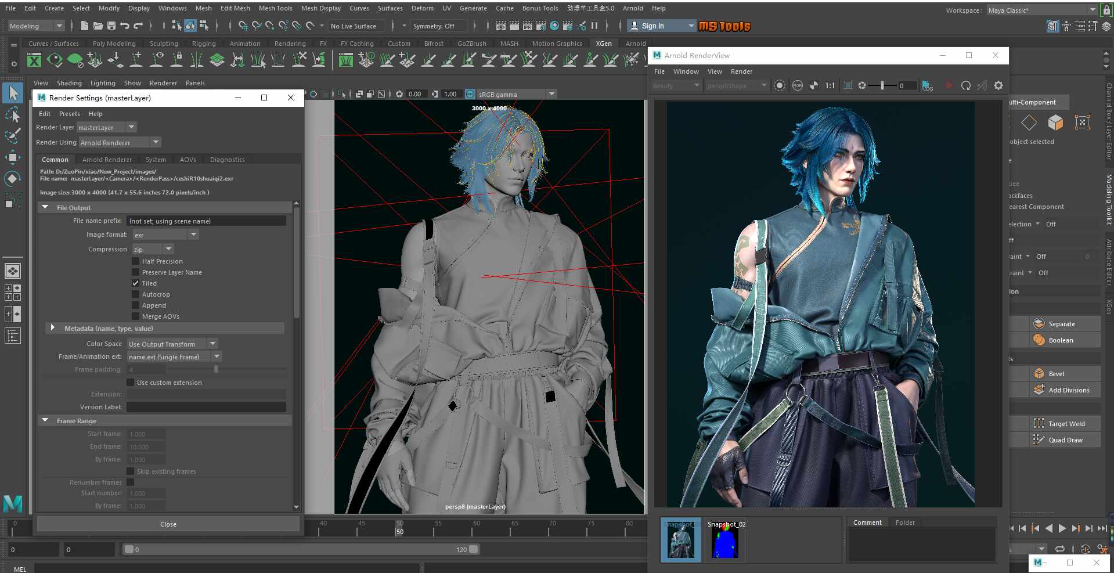Image resolution: width=1114 pixels, height=573 pixels.
Task: Open the Color Space dropdown
Action: (x=172, y=344)
